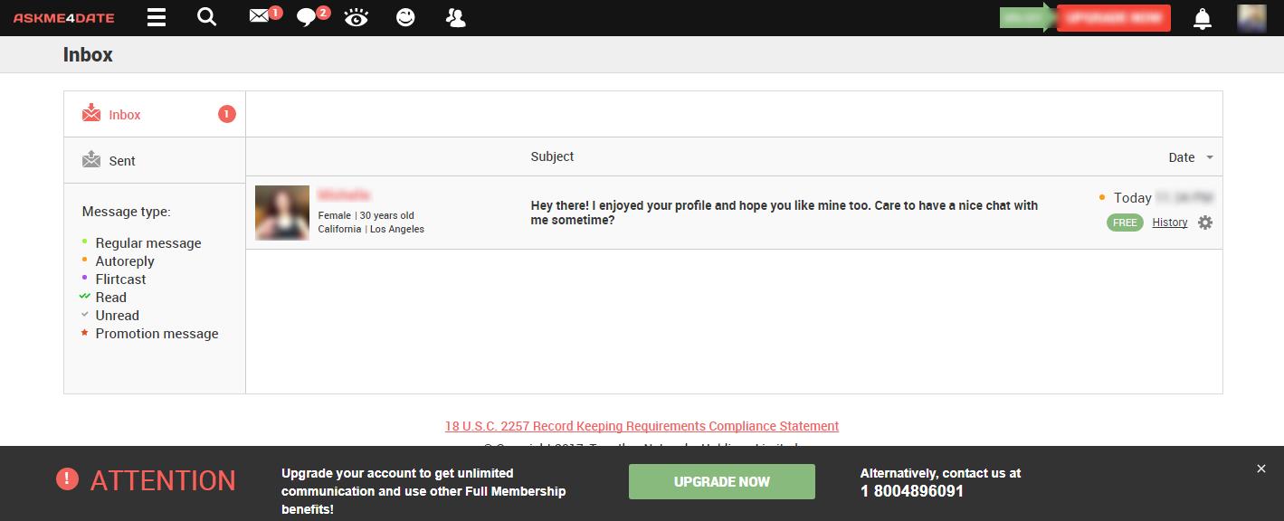The height and width of the screenshot is (521, 1284).
Task: Click the notification bell icon
Action: pyautogui.click(x=1202, y=19)
